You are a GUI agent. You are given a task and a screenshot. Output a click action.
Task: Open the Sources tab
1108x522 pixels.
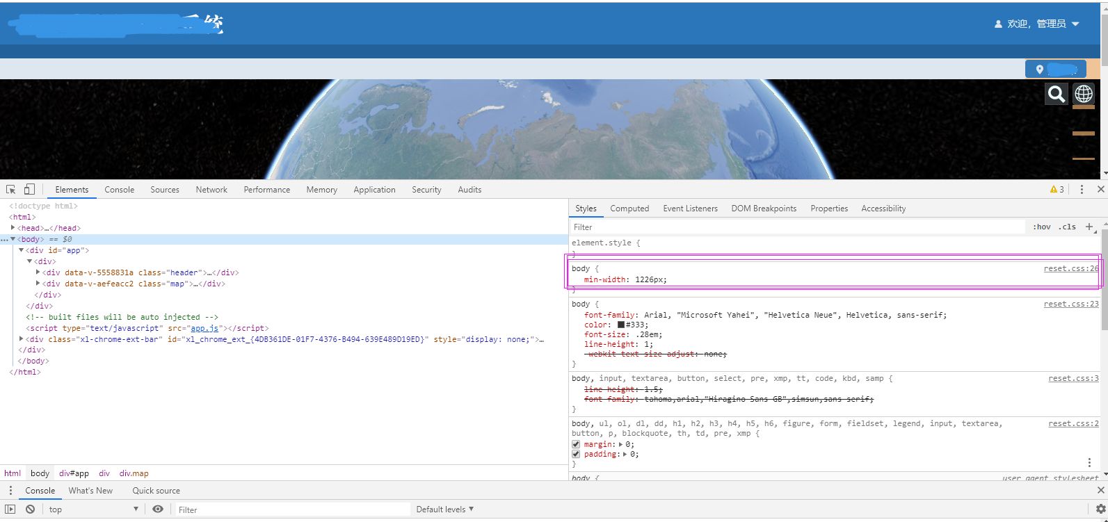tap(165, 189)
